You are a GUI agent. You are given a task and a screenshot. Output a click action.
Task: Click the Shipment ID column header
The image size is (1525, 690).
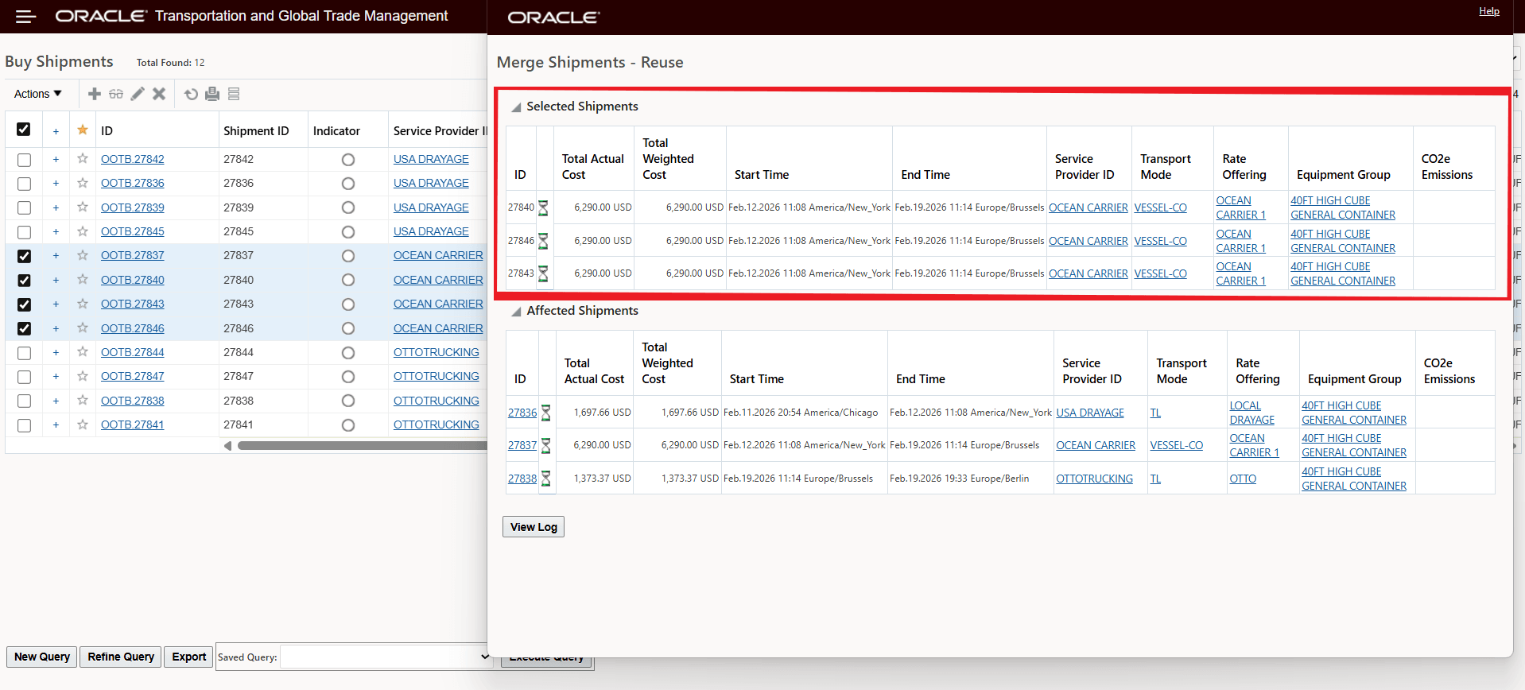pos(256,131)
